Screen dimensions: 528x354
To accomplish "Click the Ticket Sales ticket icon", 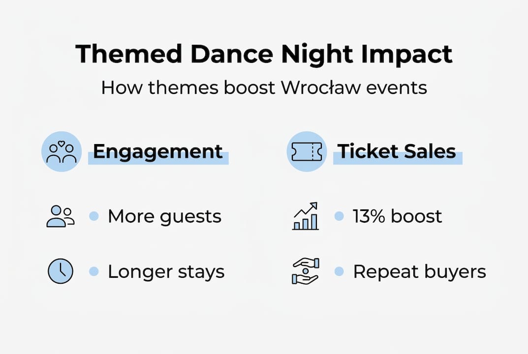I will [x=307, y=151].
